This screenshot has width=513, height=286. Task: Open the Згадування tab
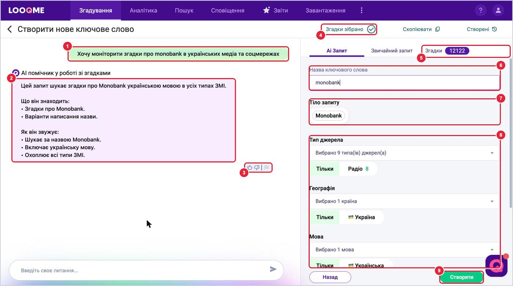click(95, 10)
